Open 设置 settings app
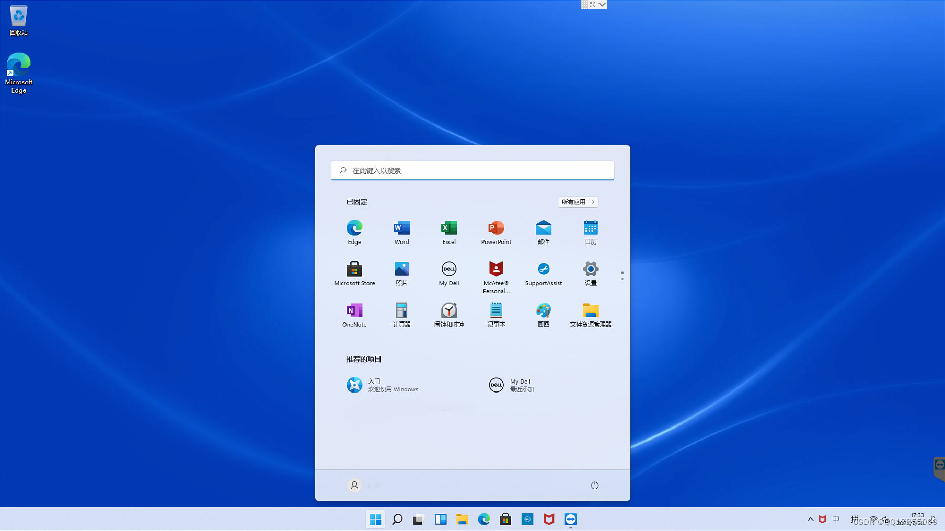The width and height of the screenshot is (945, 531). pyautogui.click(x=591, y=273)
